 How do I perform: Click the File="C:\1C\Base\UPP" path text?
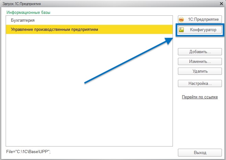tap(28, 152)
